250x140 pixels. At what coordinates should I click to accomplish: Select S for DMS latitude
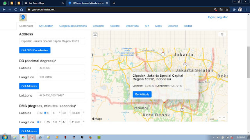pyautogui.click(x=45, y=113)
